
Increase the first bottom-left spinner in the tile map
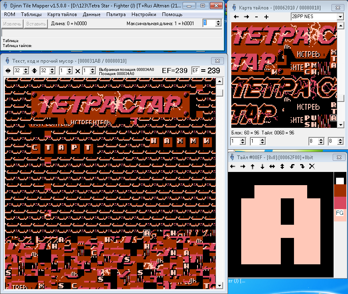tap(242, 139)
